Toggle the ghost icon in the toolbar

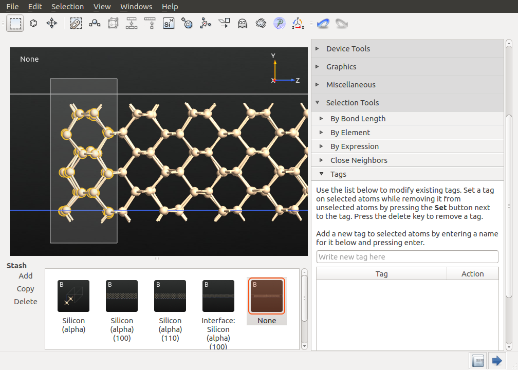coord(243,24)
